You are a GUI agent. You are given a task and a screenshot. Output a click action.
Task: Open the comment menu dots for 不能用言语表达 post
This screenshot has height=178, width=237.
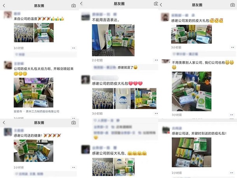pos(156,60)
